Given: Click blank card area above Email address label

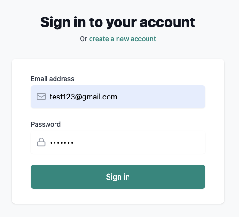Looking at the screenshot, I should tap(118, 67).
